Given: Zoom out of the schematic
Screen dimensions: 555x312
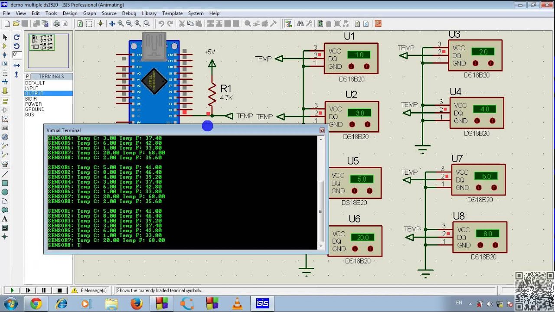Looking at the screenshot, I should click(x=129, y=24).
